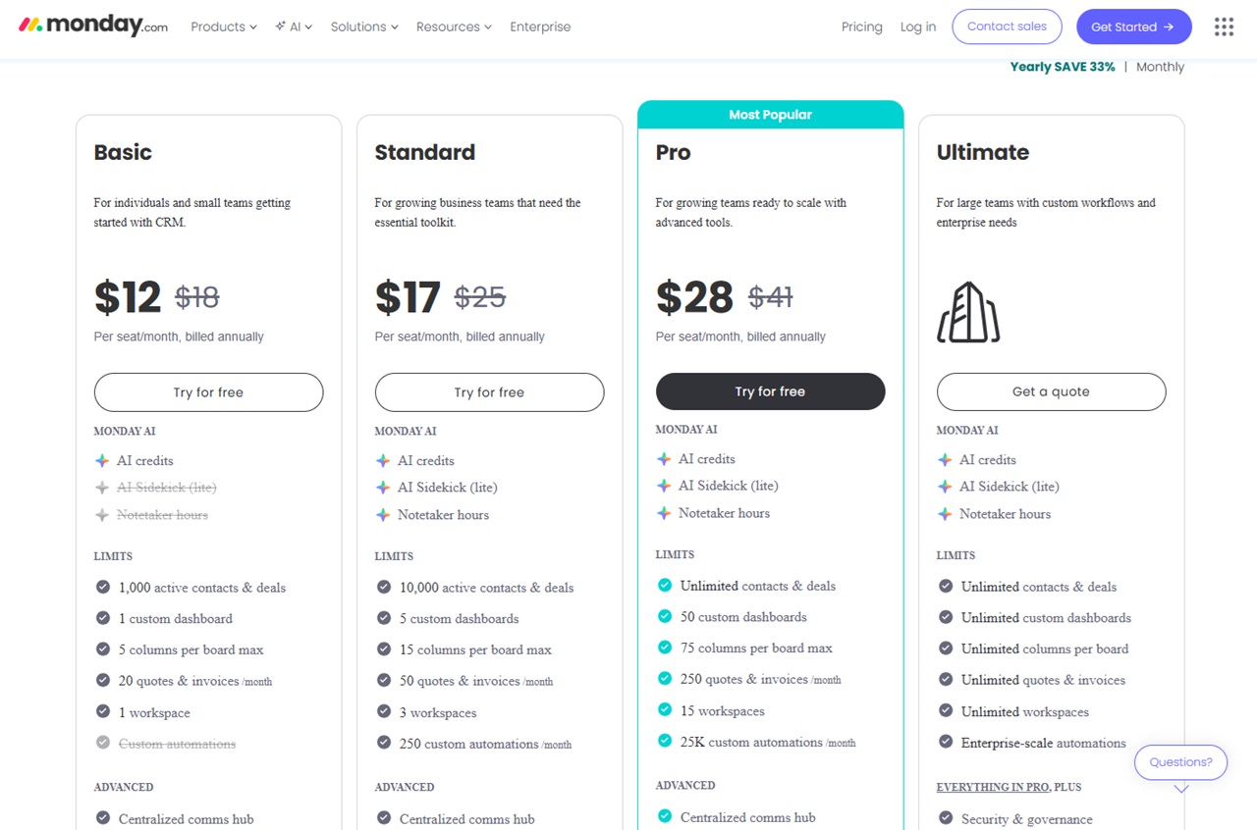This screenshot has height=830, width=1257.
Task: Open the Pricing menu item
Action: (861, 26)
